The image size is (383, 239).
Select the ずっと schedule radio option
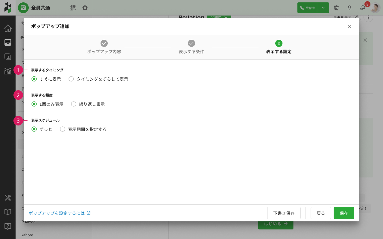pyautogui.click(x=34, y=129)
